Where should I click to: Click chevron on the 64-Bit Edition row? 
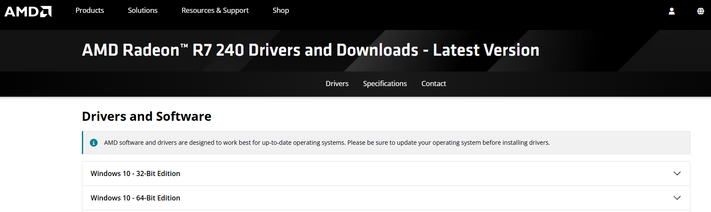(x=677, y=198)
